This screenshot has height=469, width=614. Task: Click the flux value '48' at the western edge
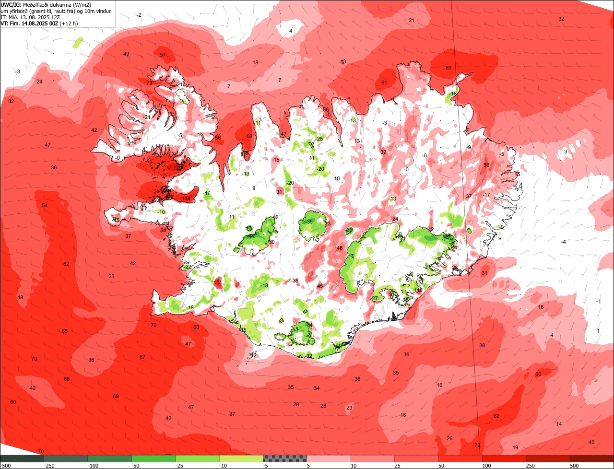20,297
